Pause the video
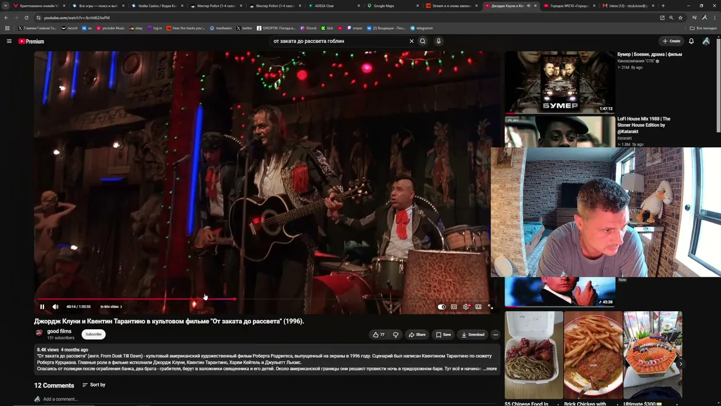Screen dimensions: 721x406 coord(42,307)
